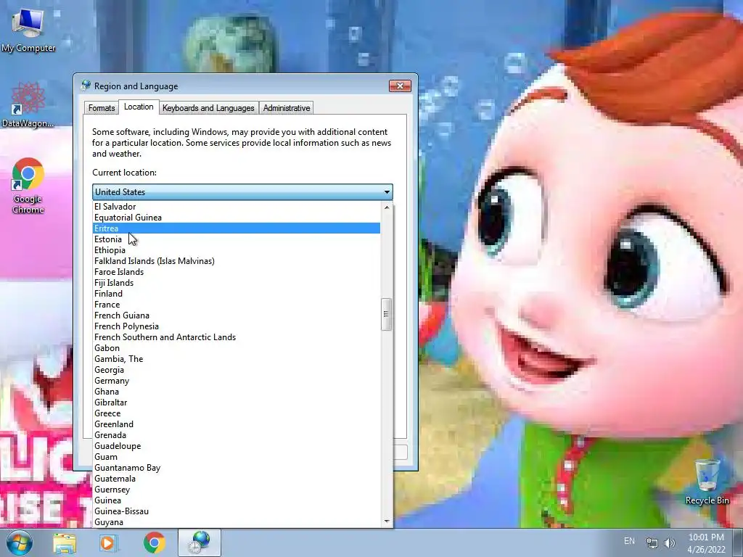Pick Guam from the list

coord(237,457)
